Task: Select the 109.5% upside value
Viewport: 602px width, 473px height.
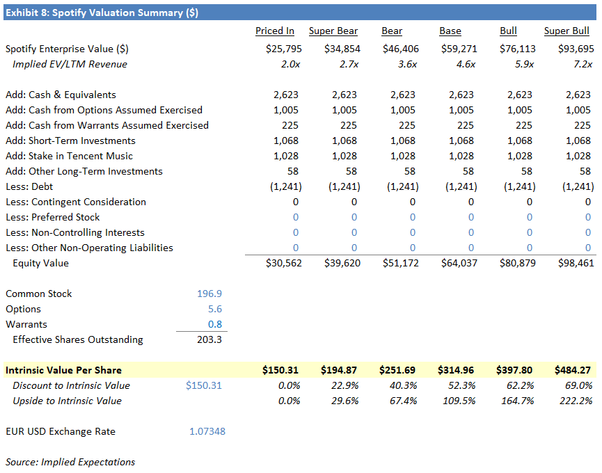Action: (x=459, y=401)
